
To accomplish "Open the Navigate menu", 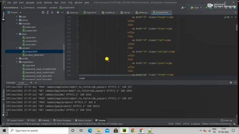I will click(x=30, y=3).
